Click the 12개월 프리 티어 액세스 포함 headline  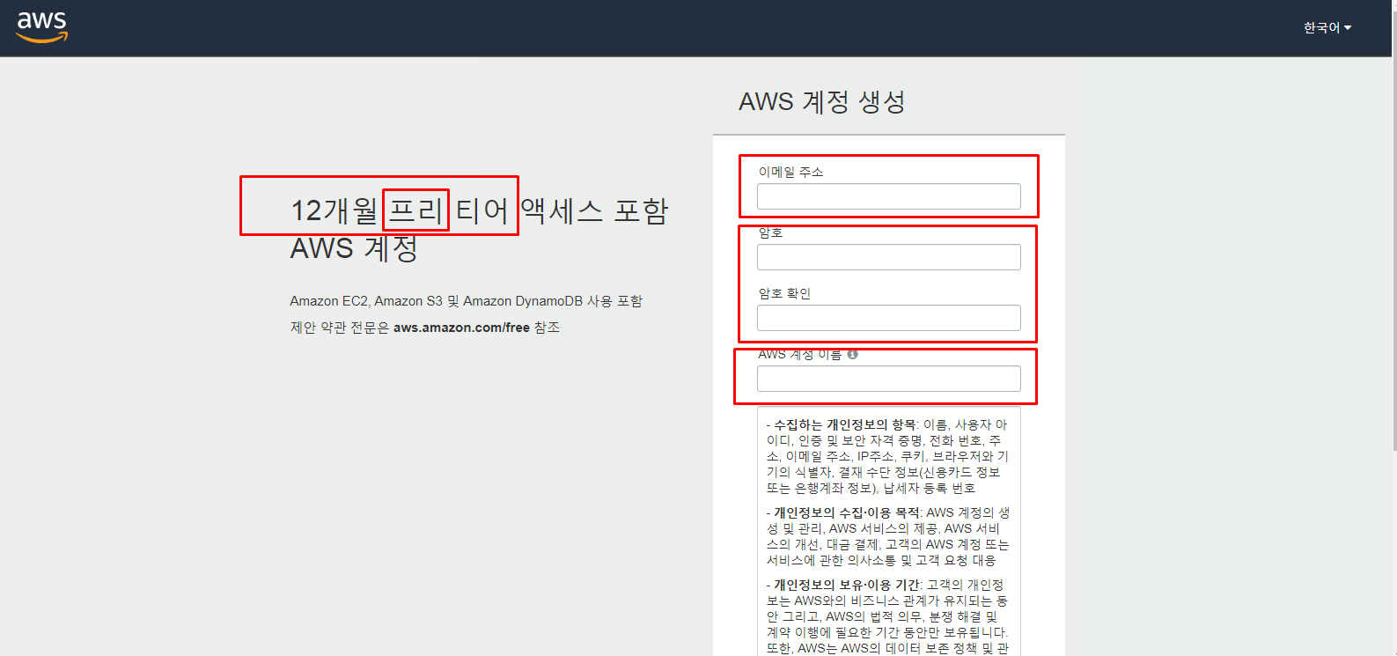[480, 211]
